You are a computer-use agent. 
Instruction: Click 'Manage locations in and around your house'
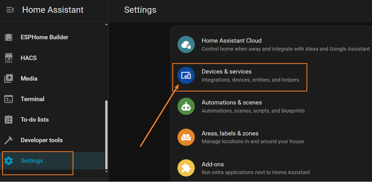[x=253, y=142]
